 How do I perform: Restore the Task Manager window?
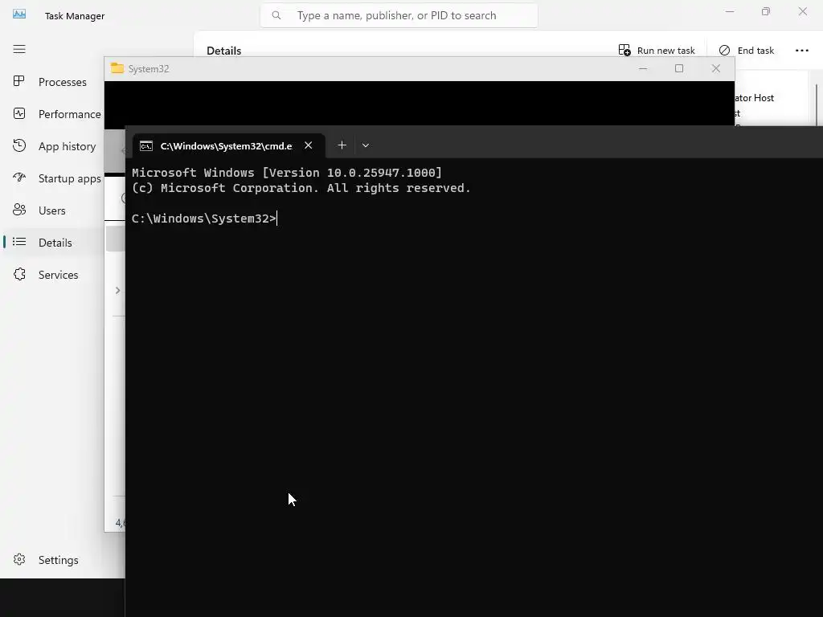point(766,11)
